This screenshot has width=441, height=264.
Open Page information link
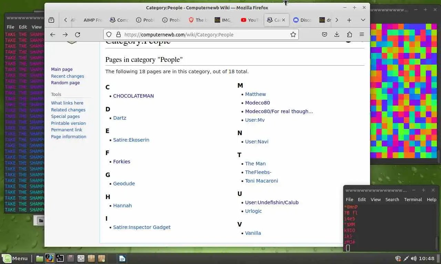[x=69, y=136]
